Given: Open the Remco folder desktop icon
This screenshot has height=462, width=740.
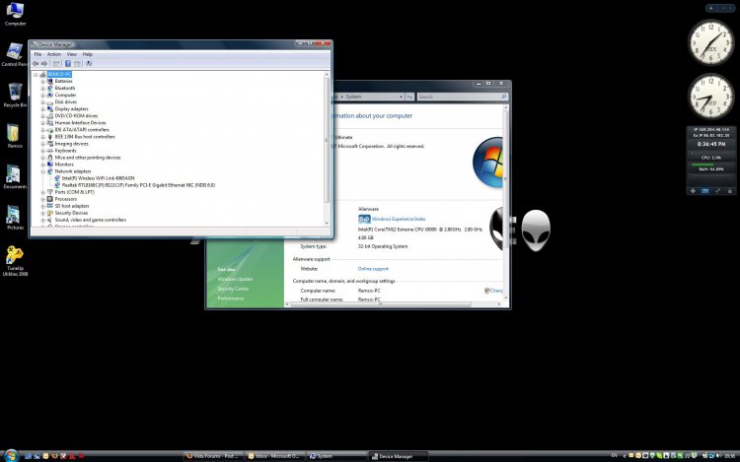Looking at the screenshot, I should click(14, 136).
